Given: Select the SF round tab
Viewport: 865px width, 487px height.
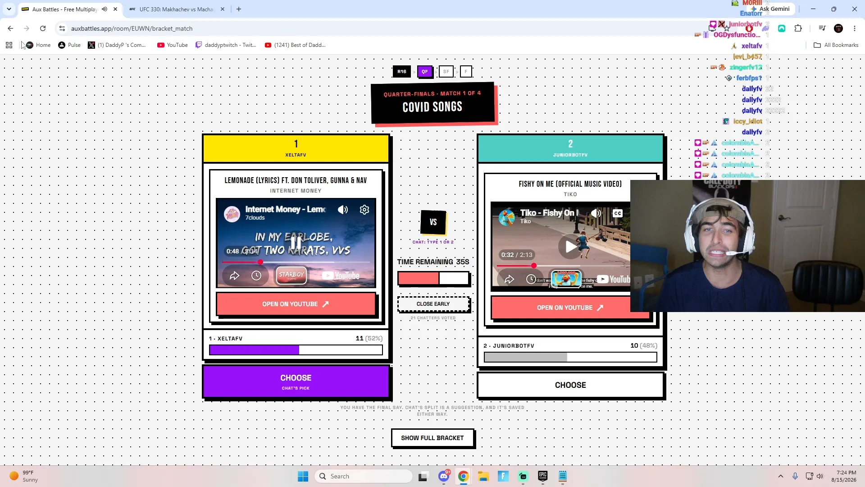Looking at the screenshot, I should point(446,71).
